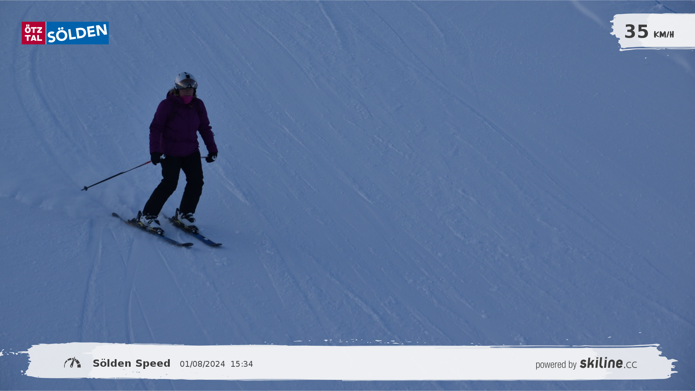Click the skier's ski goggles visor
Viewport: 695px width, 391px height.
187,84
